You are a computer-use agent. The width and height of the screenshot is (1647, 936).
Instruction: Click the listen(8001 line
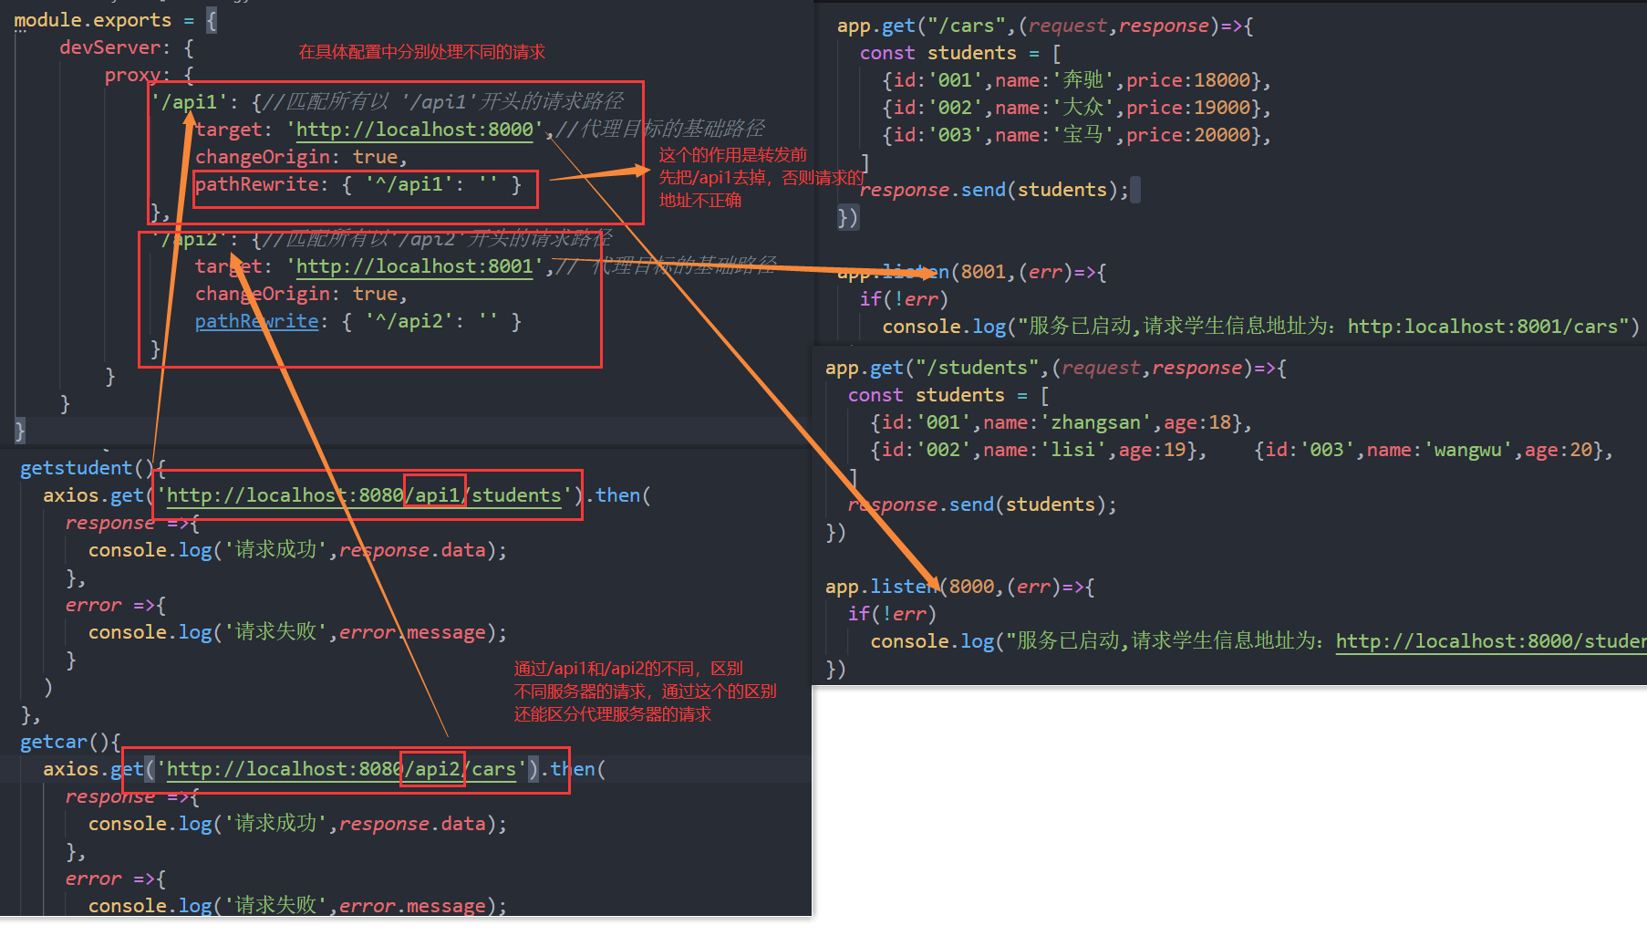coord(972,272)
